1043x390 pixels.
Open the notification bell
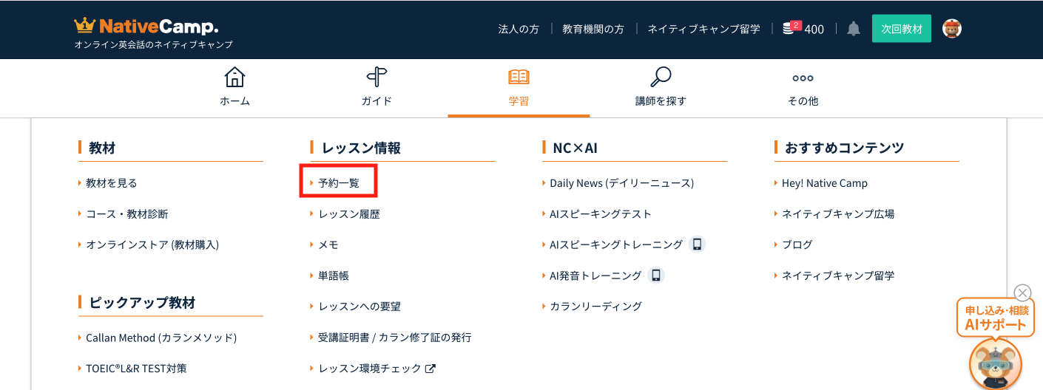(854, 29)
